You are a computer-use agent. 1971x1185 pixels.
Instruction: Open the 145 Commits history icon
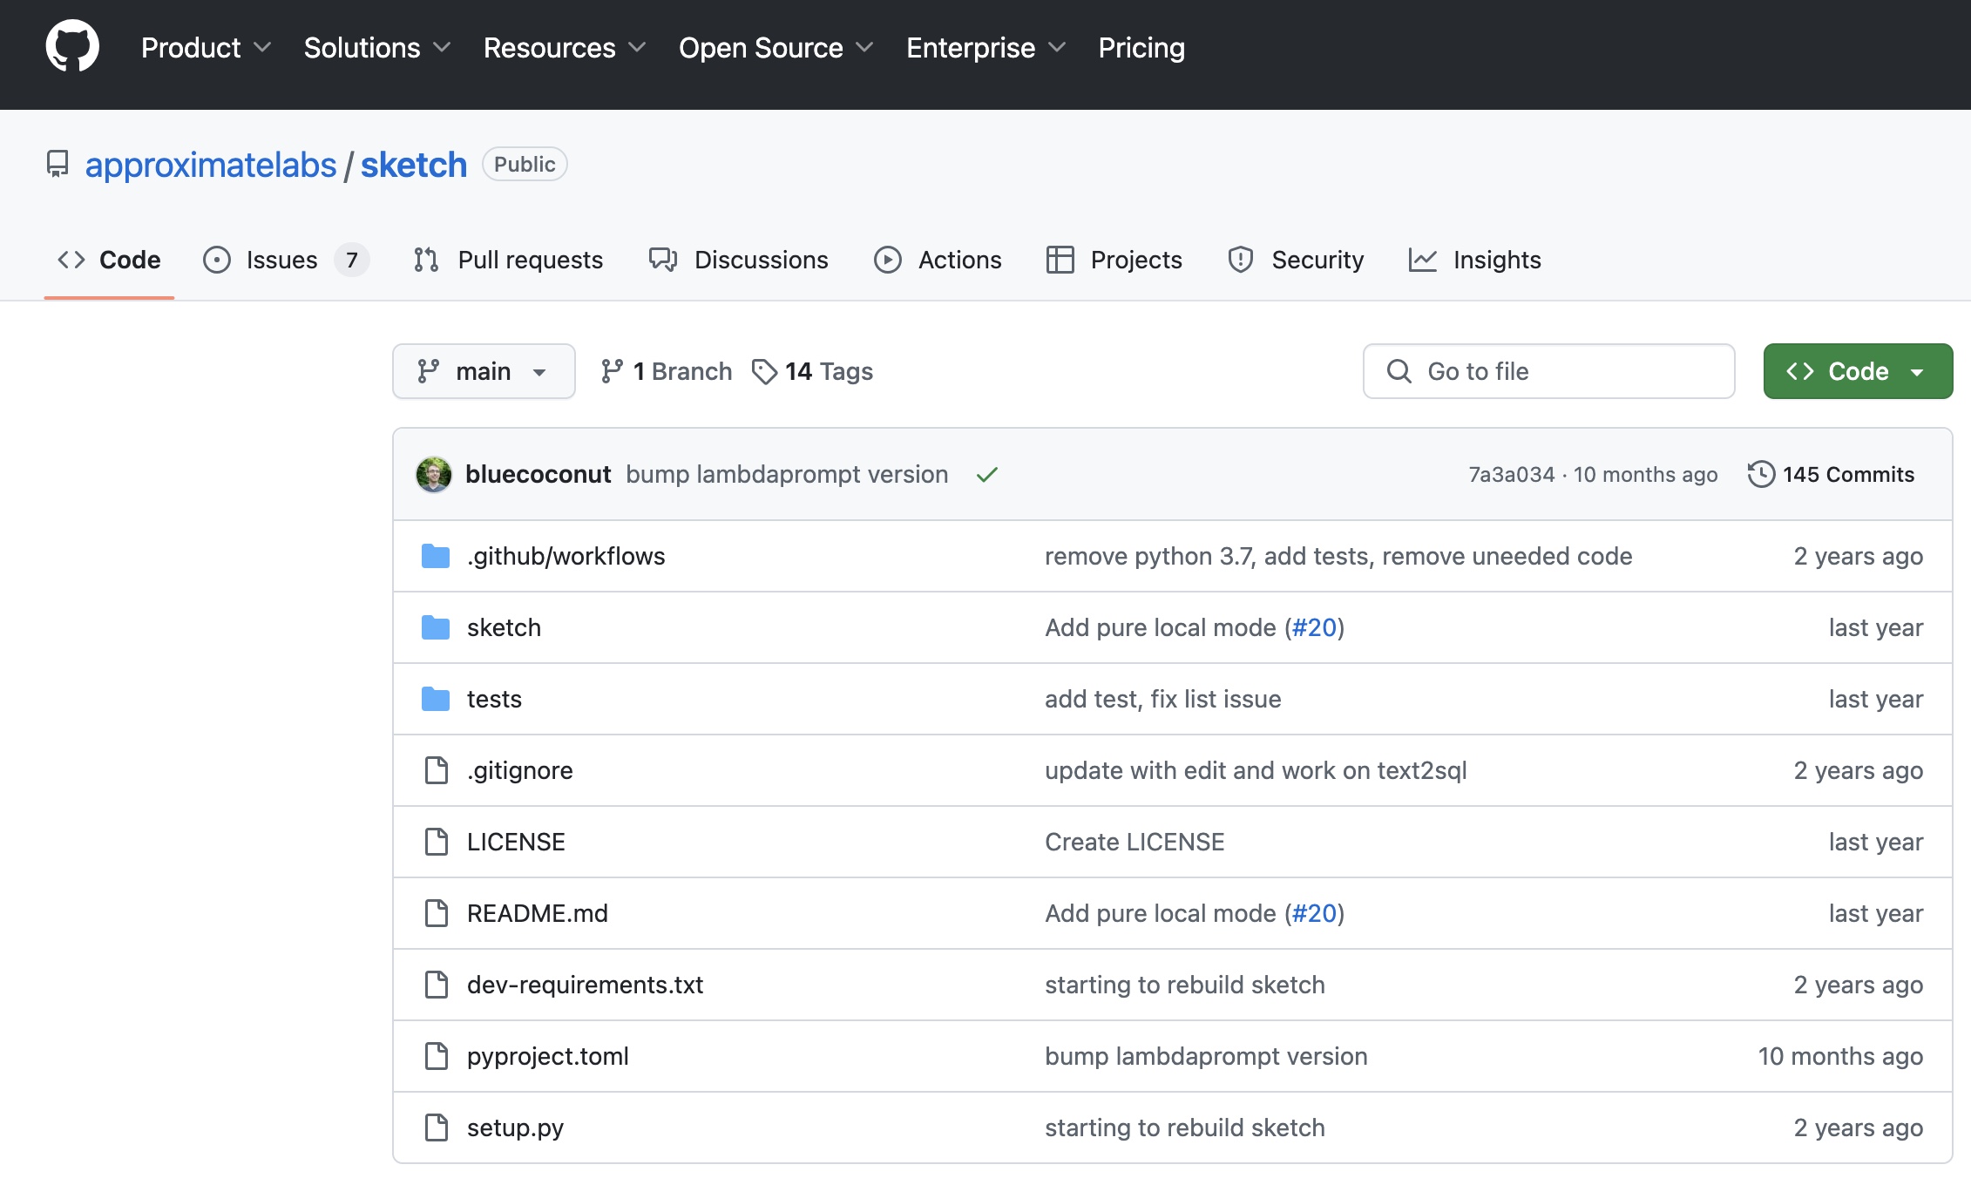[1761, 475]
